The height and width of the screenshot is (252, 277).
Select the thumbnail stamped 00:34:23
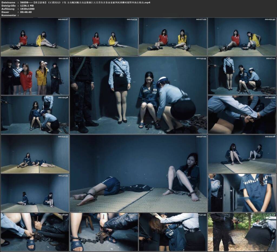coord(242,193)
